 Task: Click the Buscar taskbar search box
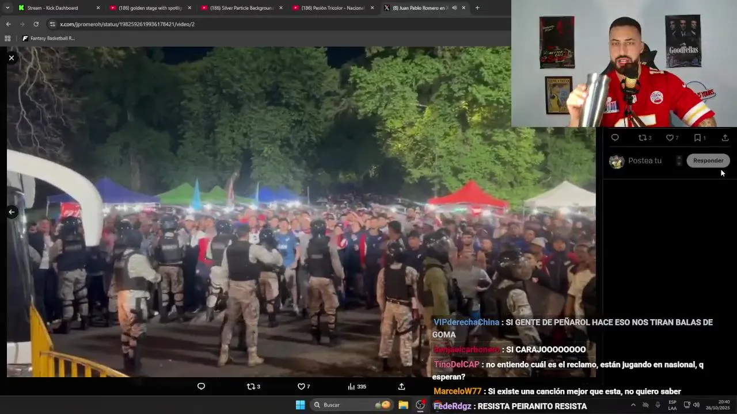(352, 405)
